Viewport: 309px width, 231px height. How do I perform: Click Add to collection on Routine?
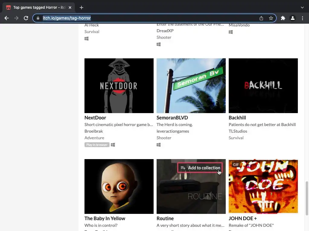(200, 168)
